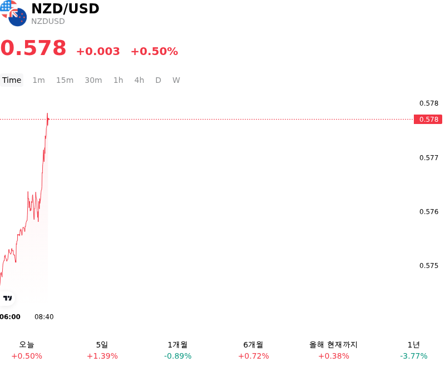445x367 pixels.
Task: Click the red 0.578 current price label
Action: point(428,120)
